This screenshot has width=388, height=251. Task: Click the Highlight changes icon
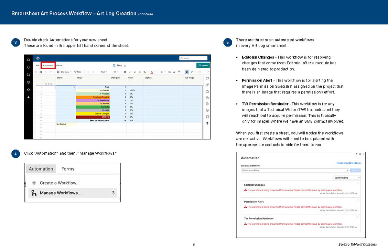click(192, 72)
